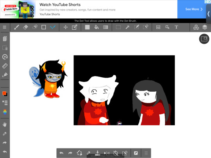Pick Eyedropper in bottom shortcut bar
The image size is (211, 158).
[x=88, y=153]
